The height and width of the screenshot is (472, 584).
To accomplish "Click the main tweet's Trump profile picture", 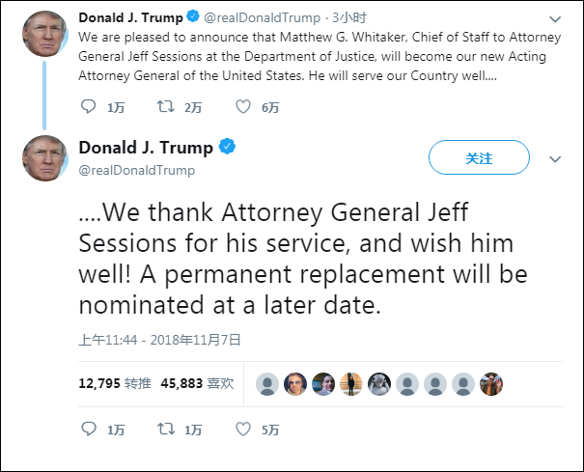I will click(44, 157).
